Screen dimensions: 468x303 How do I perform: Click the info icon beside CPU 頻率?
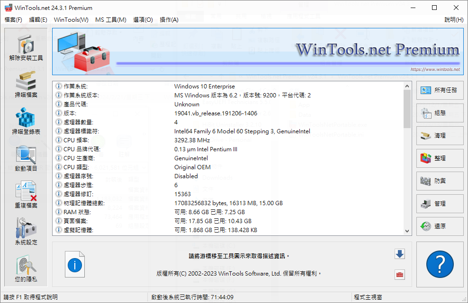(x=59, y=140)
